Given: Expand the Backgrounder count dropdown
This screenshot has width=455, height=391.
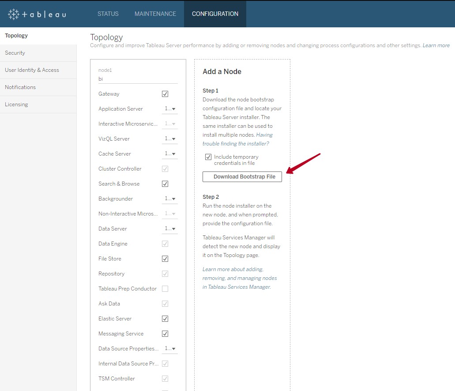Looking at the screenshot, I should click(x=170, y=199).
